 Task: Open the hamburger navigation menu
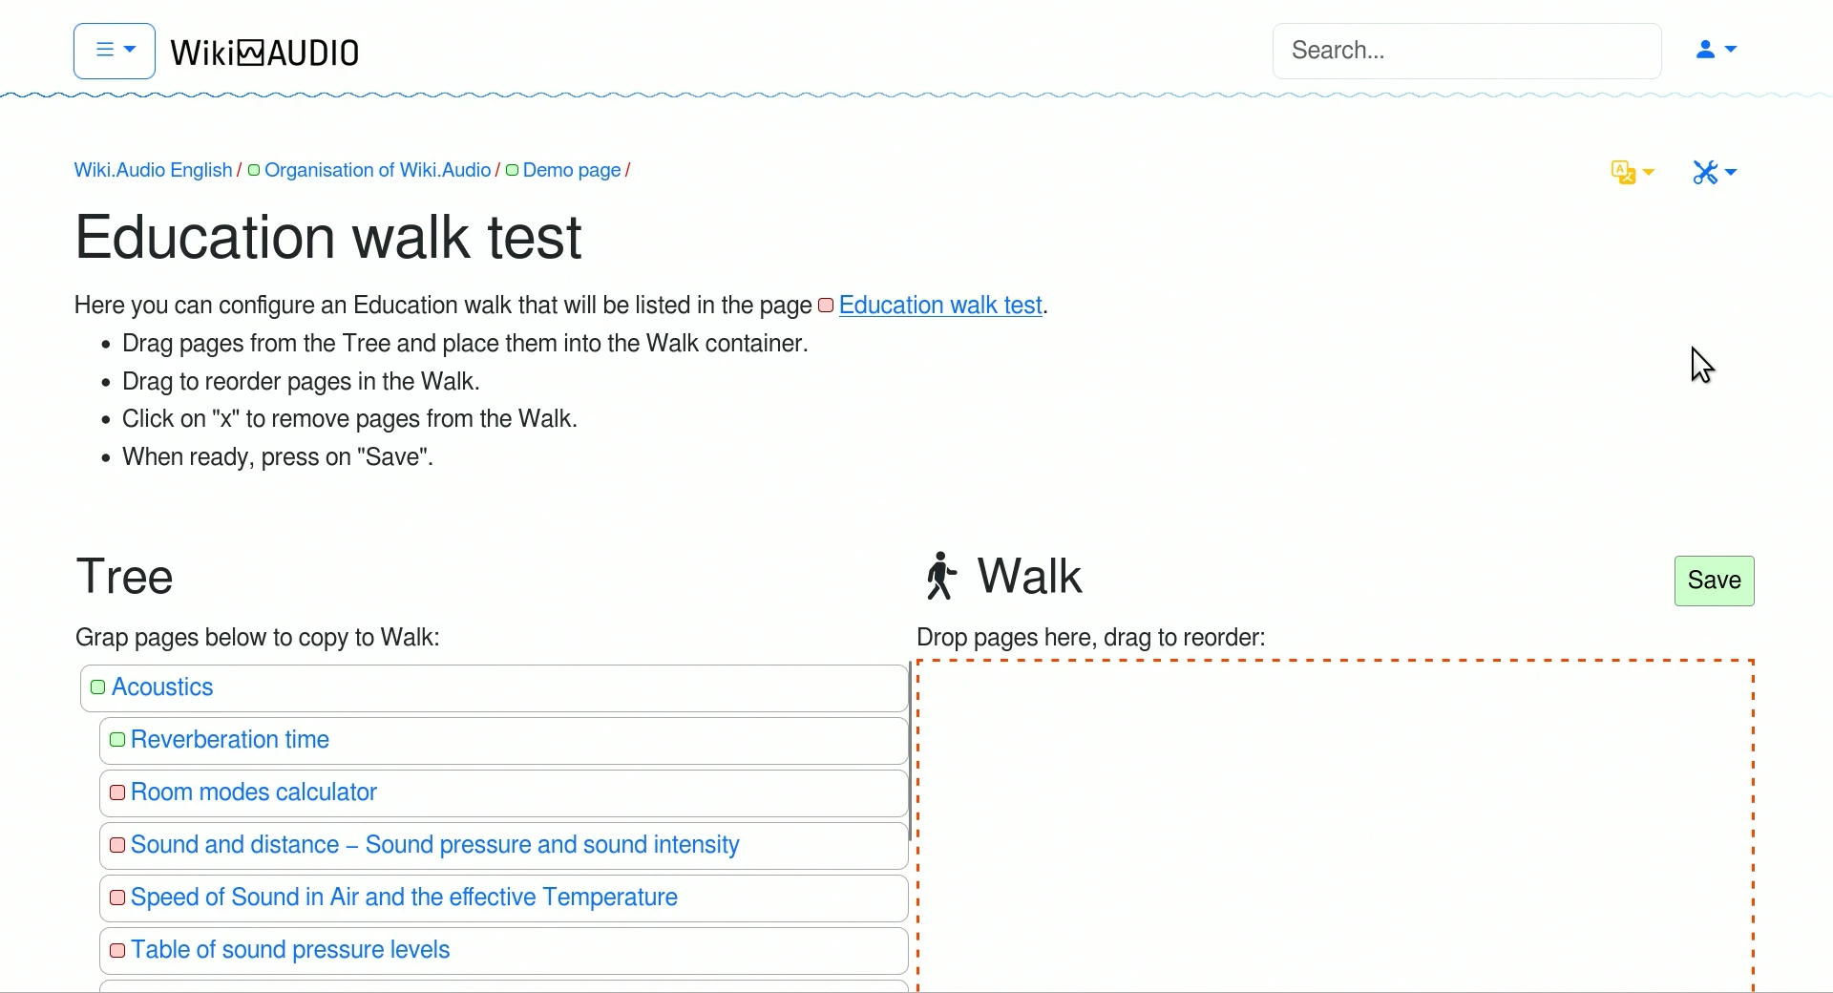[x=114, y=51]
